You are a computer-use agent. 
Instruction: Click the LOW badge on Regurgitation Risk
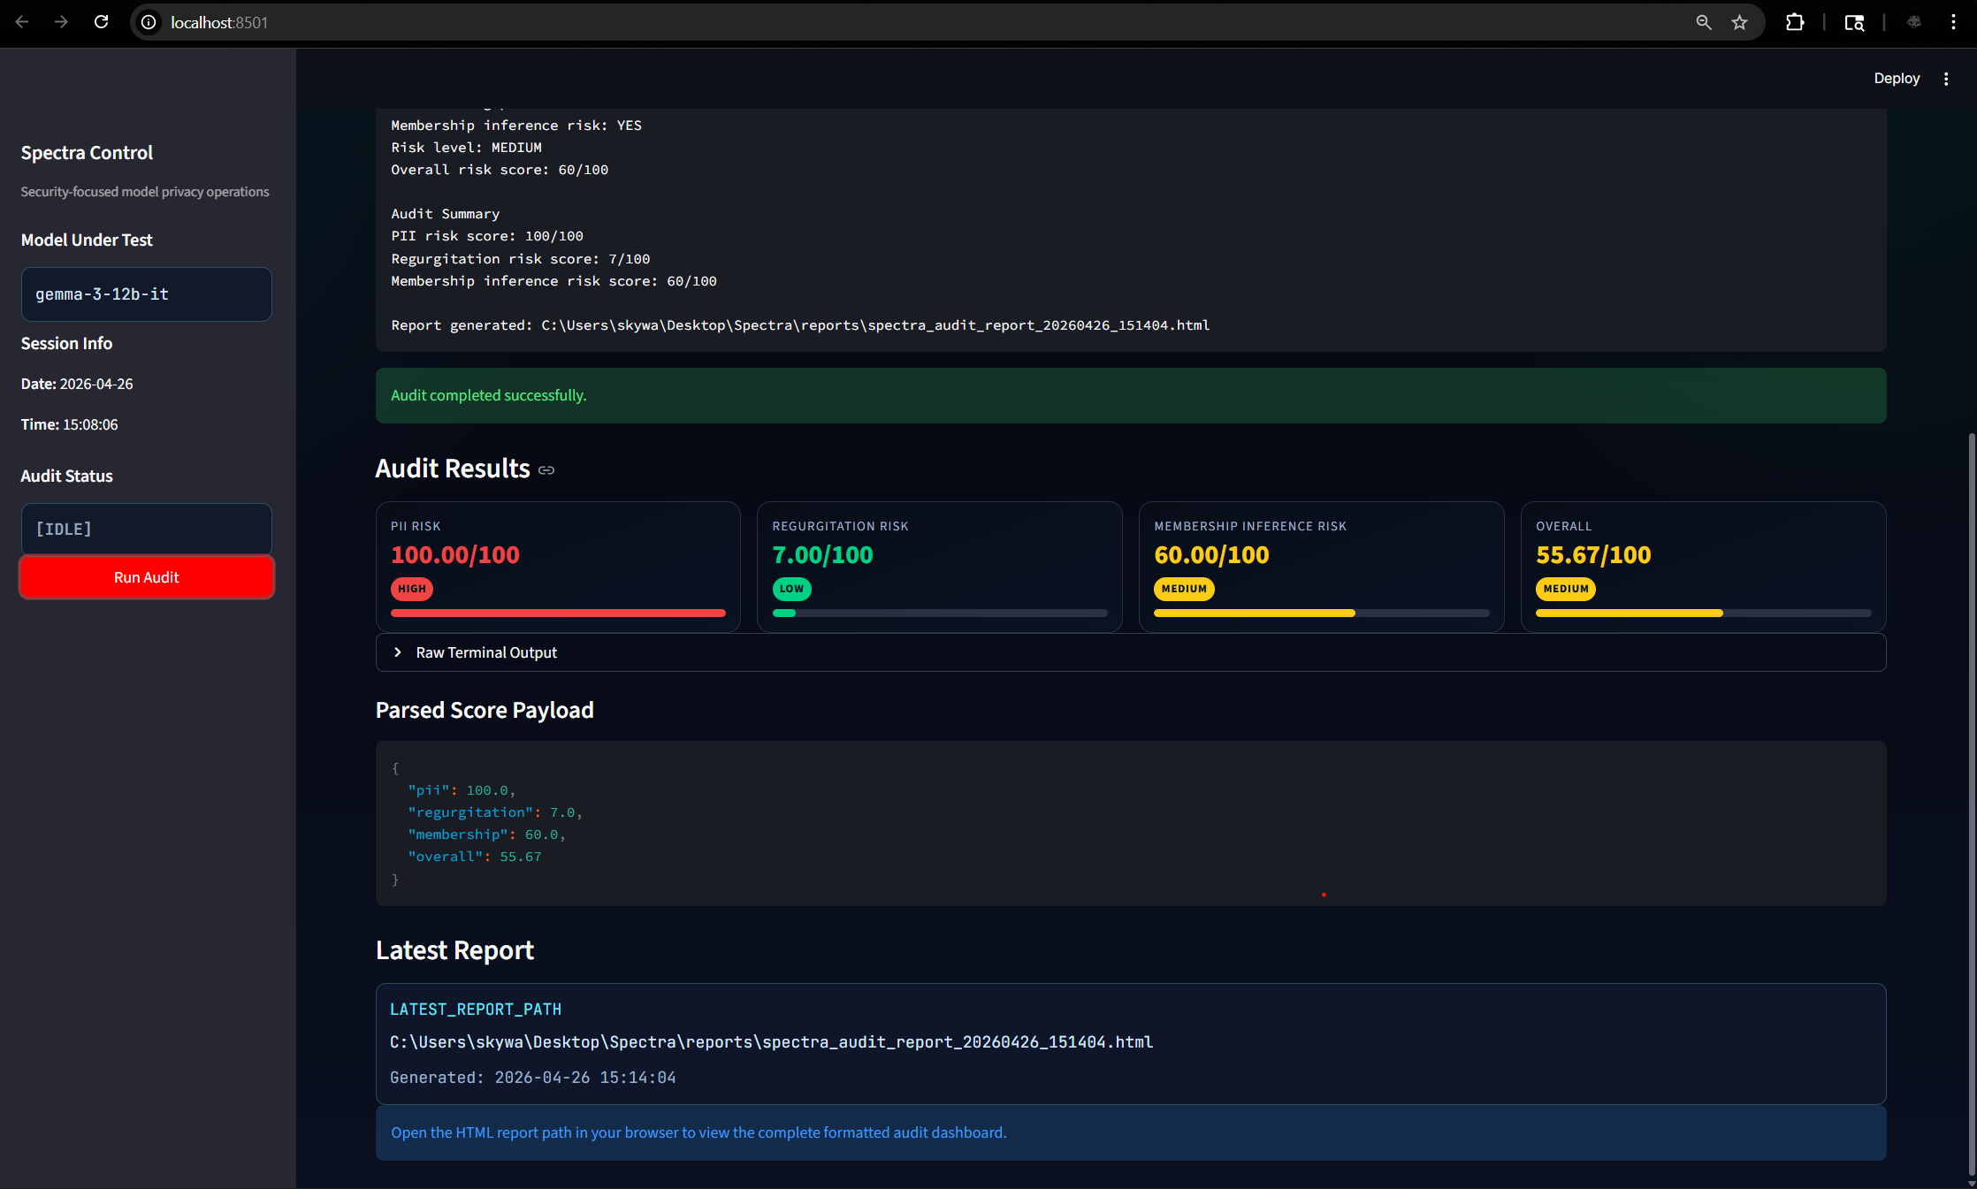pyautogui.click(x=792, y=589)
